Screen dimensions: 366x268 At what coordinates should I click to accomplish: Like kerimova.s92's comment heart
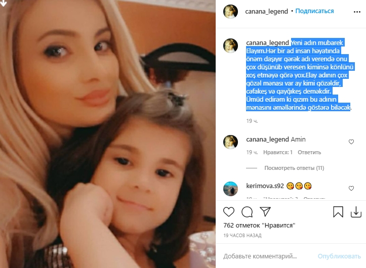click(351, 188)
